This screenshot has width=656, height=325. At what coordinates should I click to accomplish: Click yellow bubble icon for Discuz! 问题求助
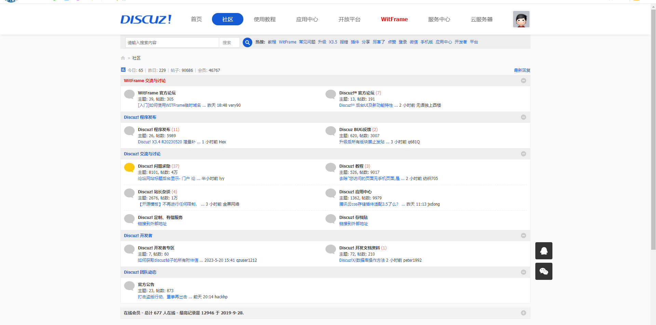click(x=129, y=167)
